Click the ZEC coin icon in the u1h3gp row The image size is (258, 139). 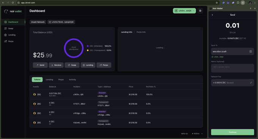(35, 113)
